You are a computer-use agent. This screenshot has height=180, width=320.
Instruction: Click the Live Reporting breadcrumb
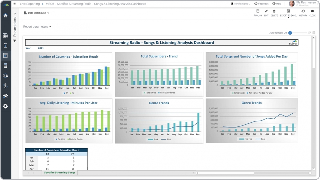point(30,4)
